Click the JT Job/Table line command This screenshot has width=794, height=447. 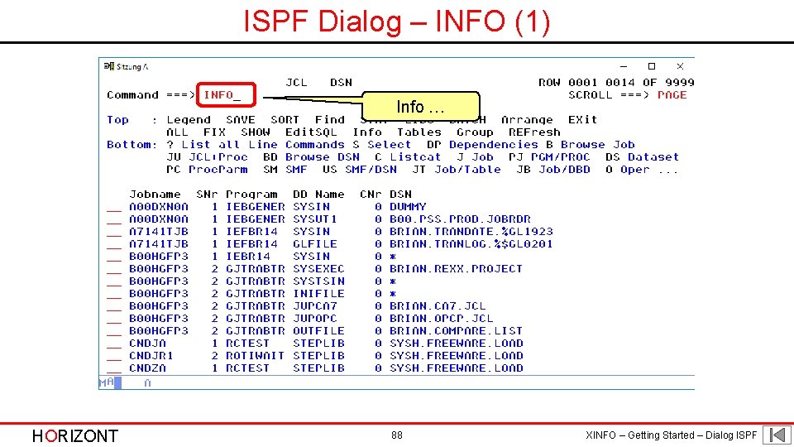[457, 170]
